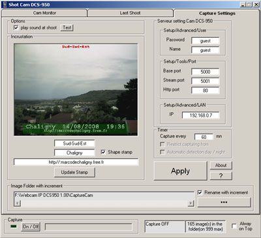Click the stamp URL text field

click(x=76, y=162)
